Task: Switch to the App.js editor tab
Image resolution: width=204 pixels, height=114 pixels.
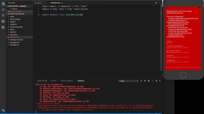Action: (39, 3)
